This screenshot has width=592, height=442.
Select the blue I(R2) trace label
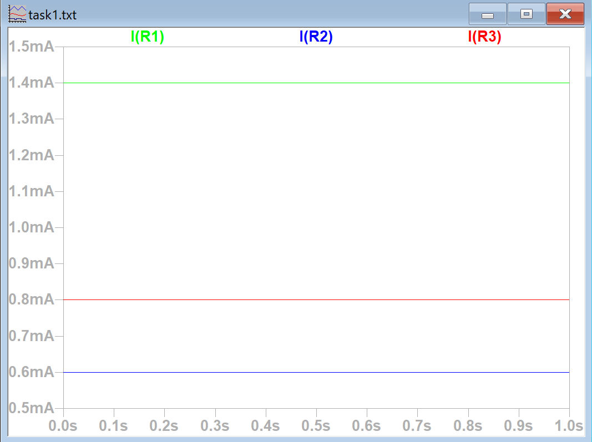(x=316, y=37)
